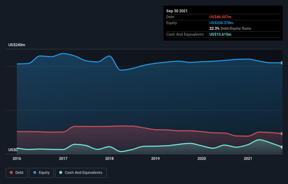This screenshot has width=288, height=184.
Task: Click the blue Equity legend dot
Action: pos(35,172)
